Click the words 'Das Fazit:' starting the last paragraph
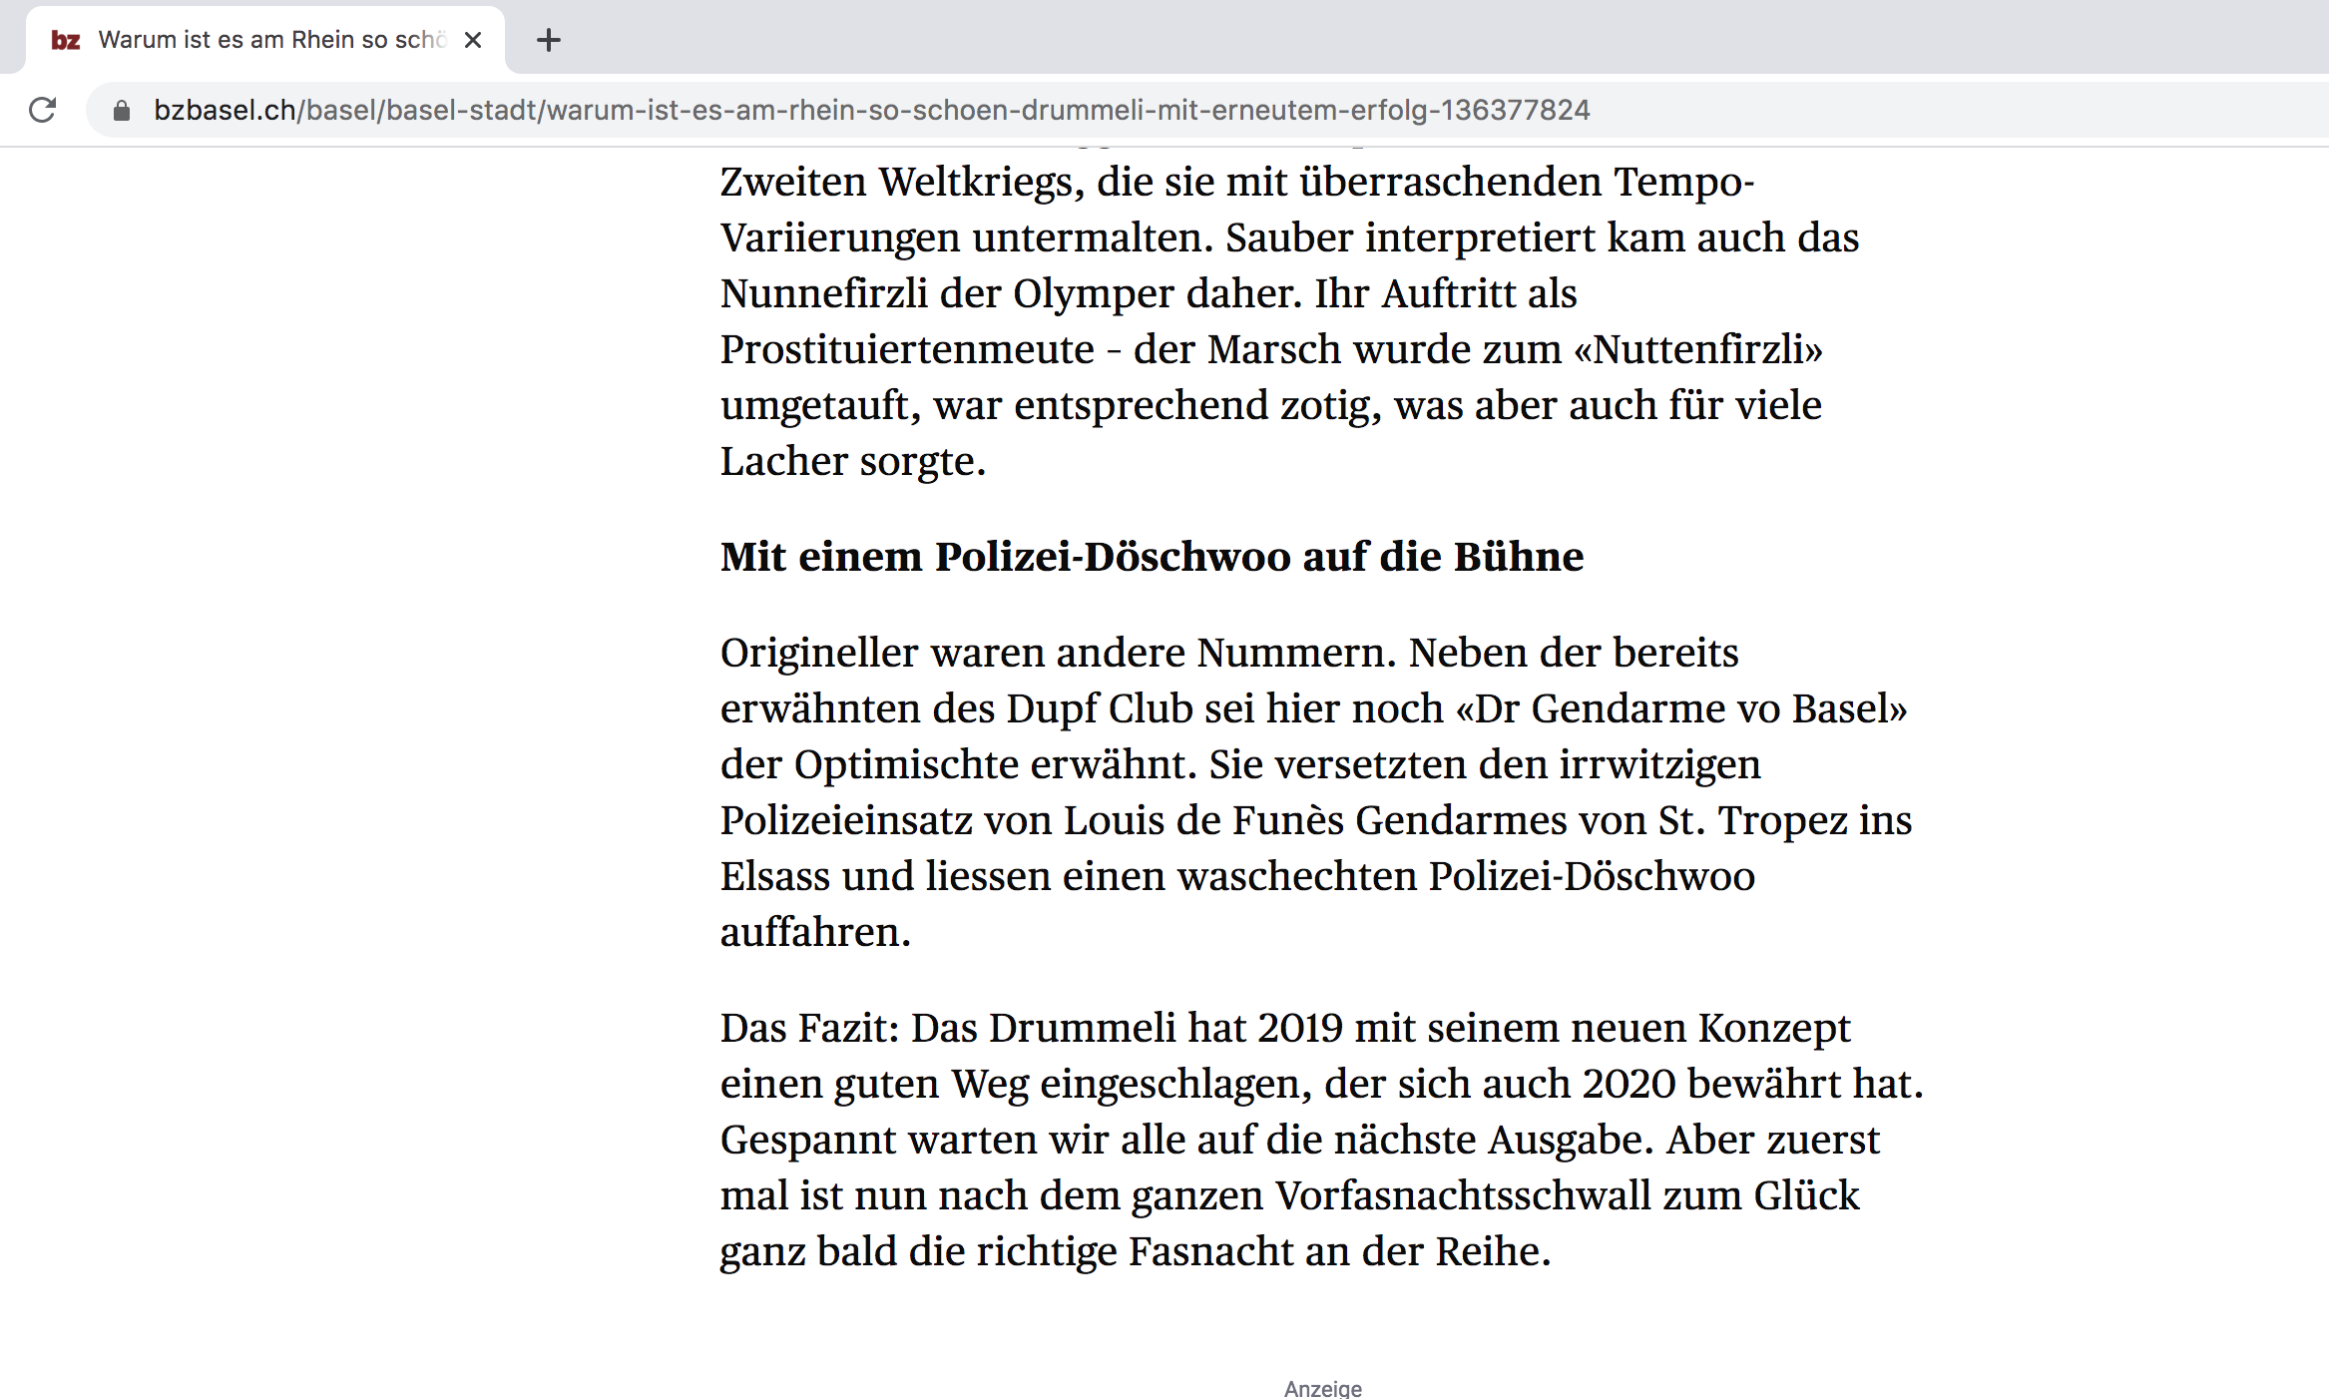The image size is (2329, 1399). (x=809, y=1028)
